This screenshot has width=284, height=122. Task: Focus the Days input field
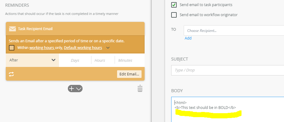[75, 60]
